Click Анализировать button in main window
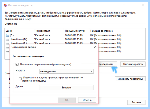The height and width of the screenshot is (109, 150). (108, 64)
